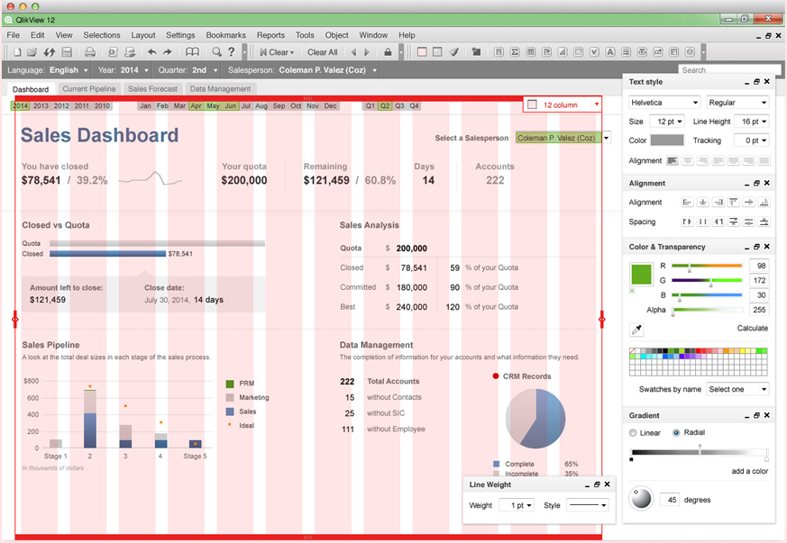Image resolution: width=787 pixels, height=543 pixels.
Task: Click the Clear All button
Action: click(322, 51)
